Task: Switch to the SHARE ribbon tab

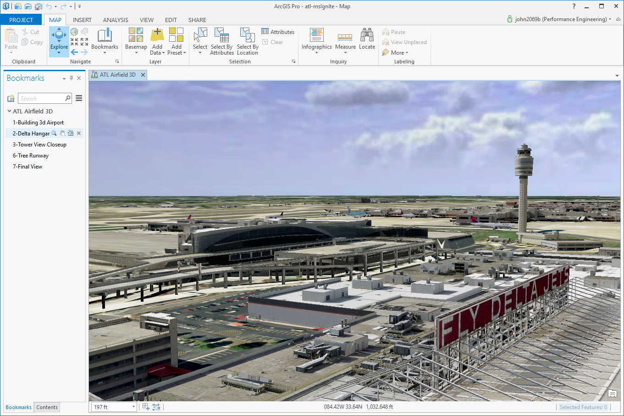Action: click(x=197, y=20)
